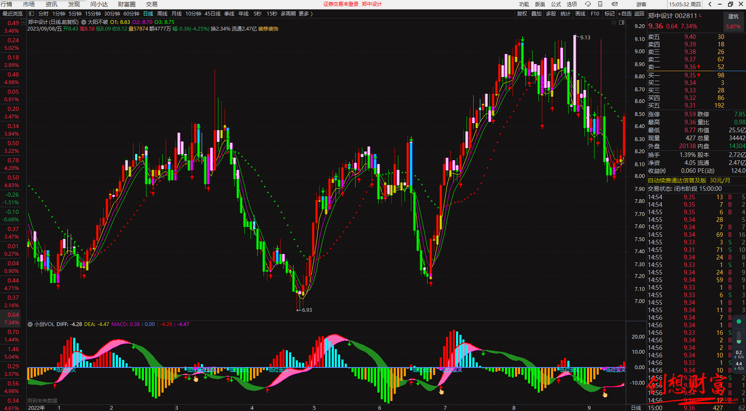This screenshot has width=746, height=411.
Task: Click the back arrow in title bar
Action: [x=710, y=4]
